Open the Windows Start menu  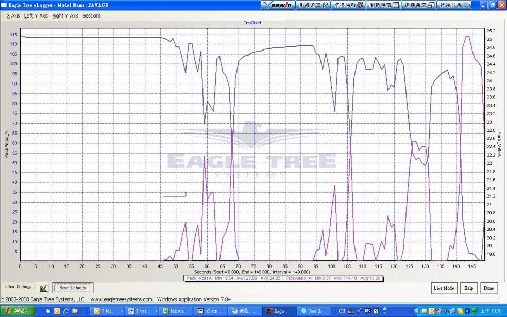[x=18, y=311]
